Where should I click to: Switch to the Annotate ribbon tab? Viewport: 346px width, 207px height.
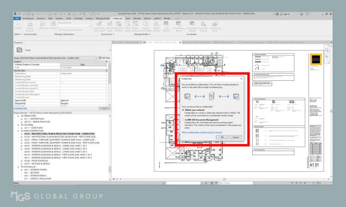tap(78, 19)
